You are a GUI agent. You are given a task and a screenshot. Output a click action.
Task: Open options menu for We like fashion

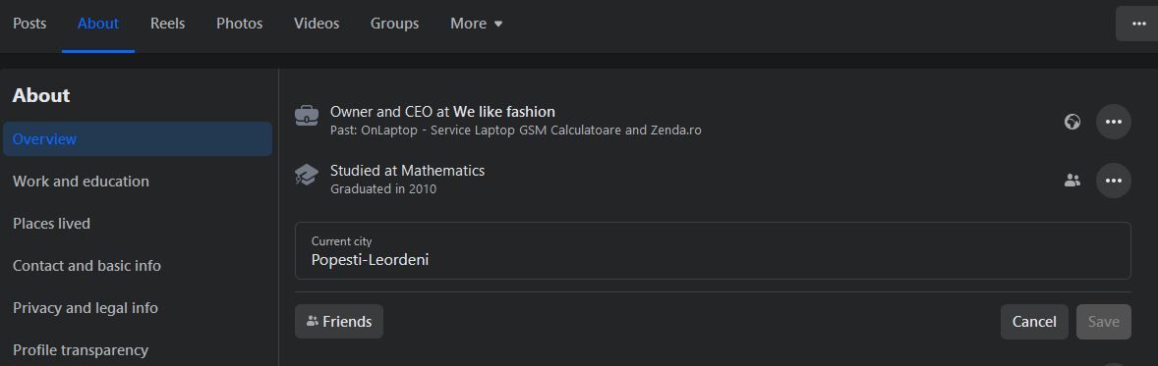[1113, 122]
